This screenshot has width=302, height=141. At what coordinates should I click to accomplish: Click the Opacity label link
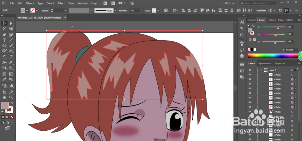click(x=123, y=11)
